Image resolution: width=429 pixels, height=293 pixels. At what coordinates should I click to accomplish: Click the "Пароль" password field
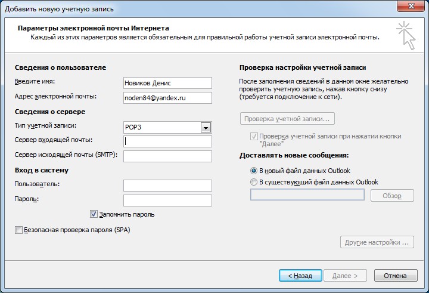(x=167, y=200)
